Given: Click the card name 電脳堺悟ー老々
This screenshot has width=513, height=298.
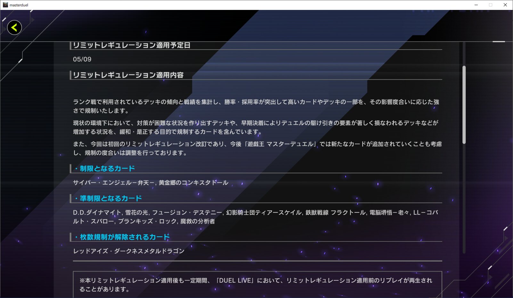Looking at the screenshot, I should [x=390, y=212].
